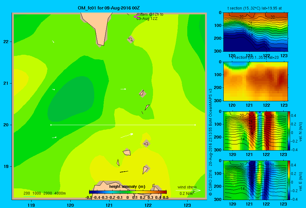Click the right endpoint of the latitude 20 section line

coord(195,125)
